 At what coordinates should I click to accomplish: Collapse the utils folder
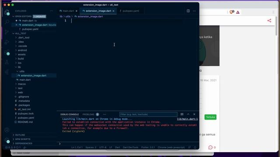pyautogui.click(x=22, y=72)
